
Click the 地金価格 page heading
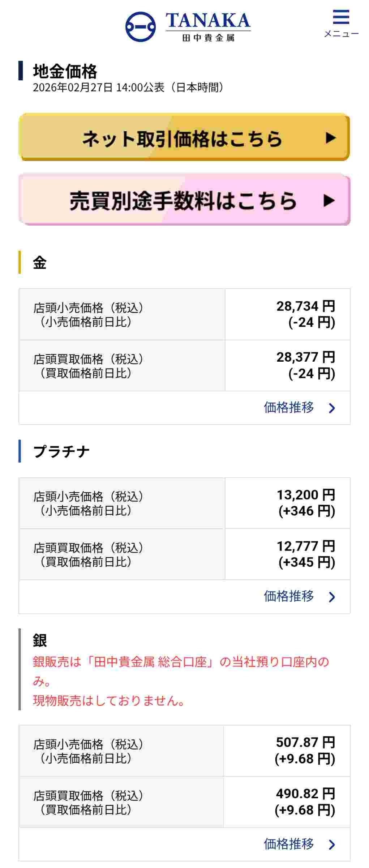click(65, 71)
